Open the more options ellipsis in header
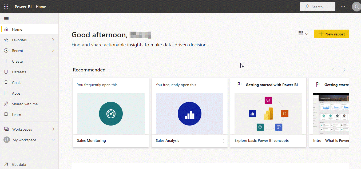The height and width of the screenshot is (169, 361). click(343, 7)
